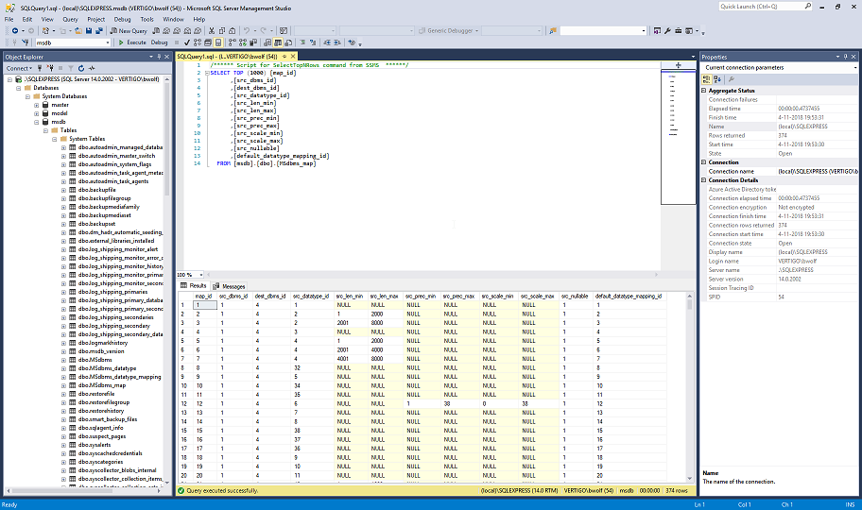Open the File menu
862x510 pixels.
[9, 19]
